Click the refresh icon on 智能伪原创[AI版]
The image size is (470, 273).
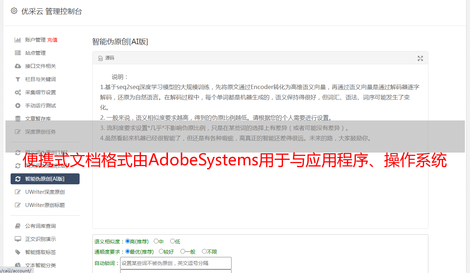pyautogui.click(x=18, y=179)
